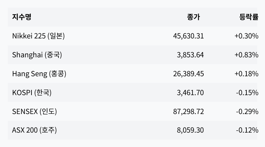This screenshot has width=265, height=147.
Task: Click the +0.18% Hang Seng change
Action: tap(246, 74)
